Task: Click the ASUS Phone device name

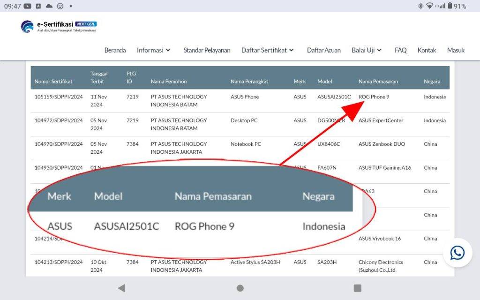Action: [245, 97]
